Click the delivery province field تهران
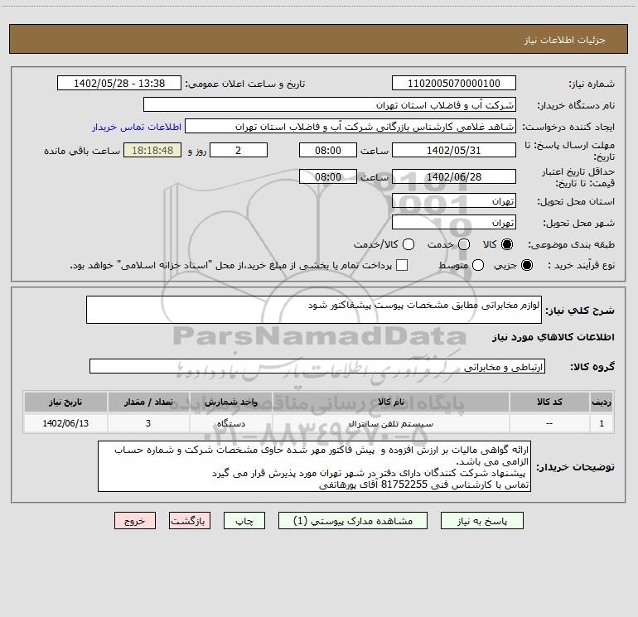The image size is (638, 617). point(454,201)
